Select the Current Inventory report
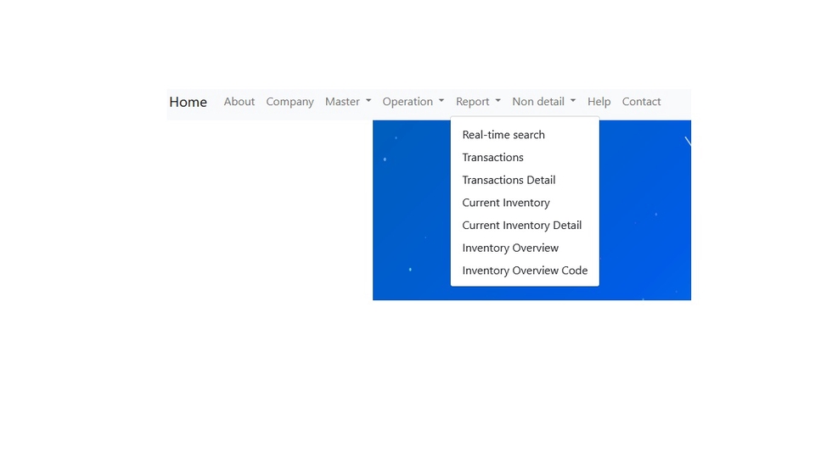Image resolution: width=815 pixels, height=458 pixels. (x=506, y=203)
